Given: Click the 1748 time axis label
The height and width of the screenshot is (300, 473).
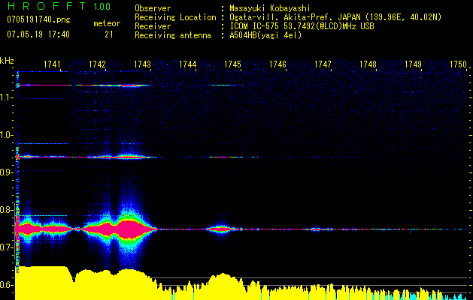Looking at the screenshot, I should (368, 64).
